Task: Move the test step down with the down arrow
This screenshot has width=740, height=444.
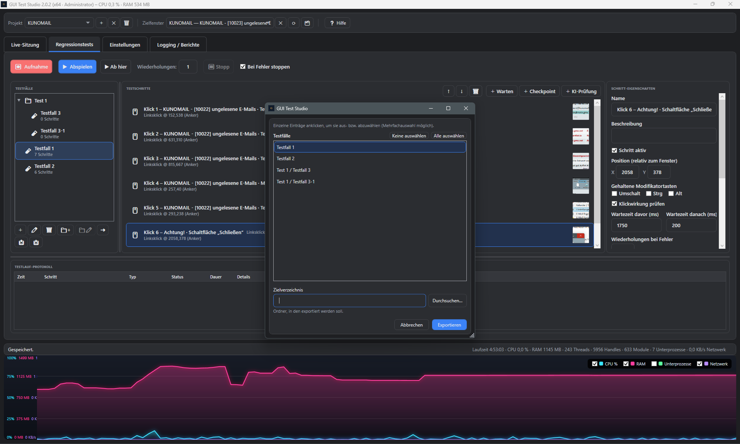Action: click(x=462, y=92)
